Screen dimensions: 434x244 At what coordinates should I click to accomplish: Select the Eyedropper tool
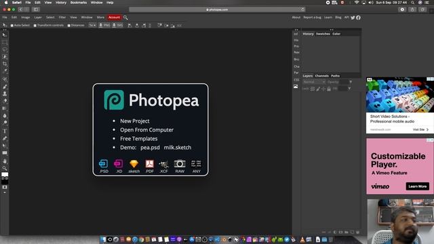[x=5, y=71]
